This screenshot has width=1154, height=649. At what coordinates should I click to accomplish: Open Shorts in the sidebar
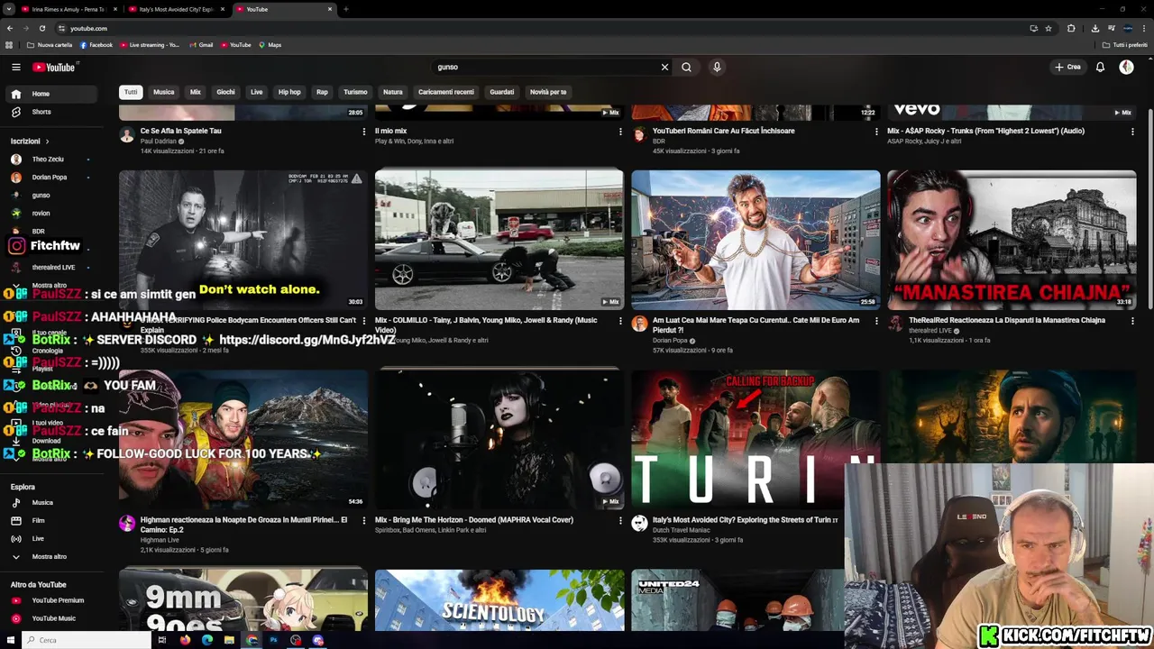click(x=52, y=112)
